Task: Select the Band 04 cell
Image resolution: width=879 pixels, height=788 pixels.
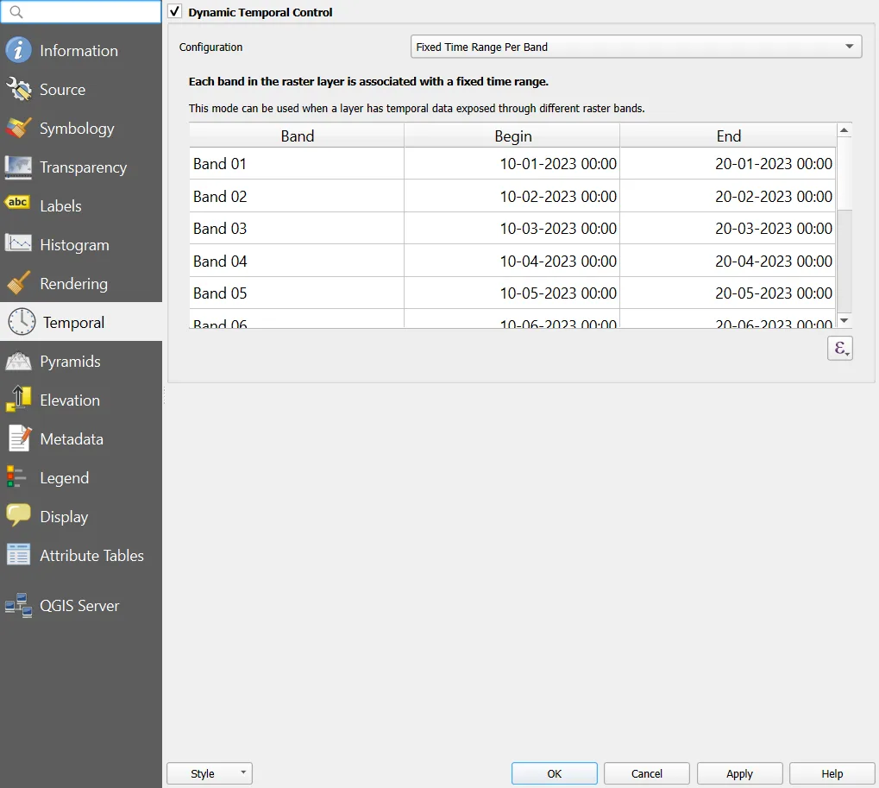Action: [x=297, y=261]
